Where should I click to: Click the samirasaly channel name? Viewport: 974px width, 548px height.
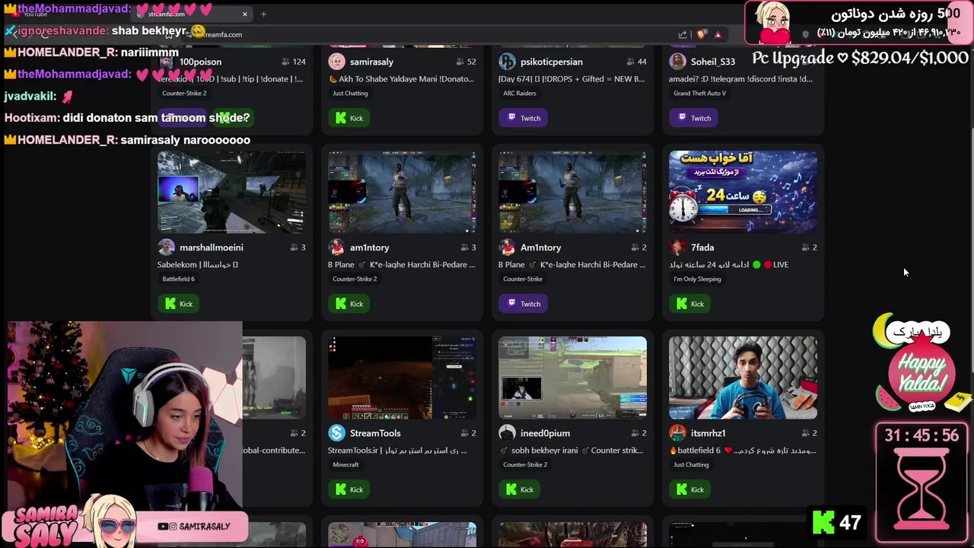pos(371,62)
